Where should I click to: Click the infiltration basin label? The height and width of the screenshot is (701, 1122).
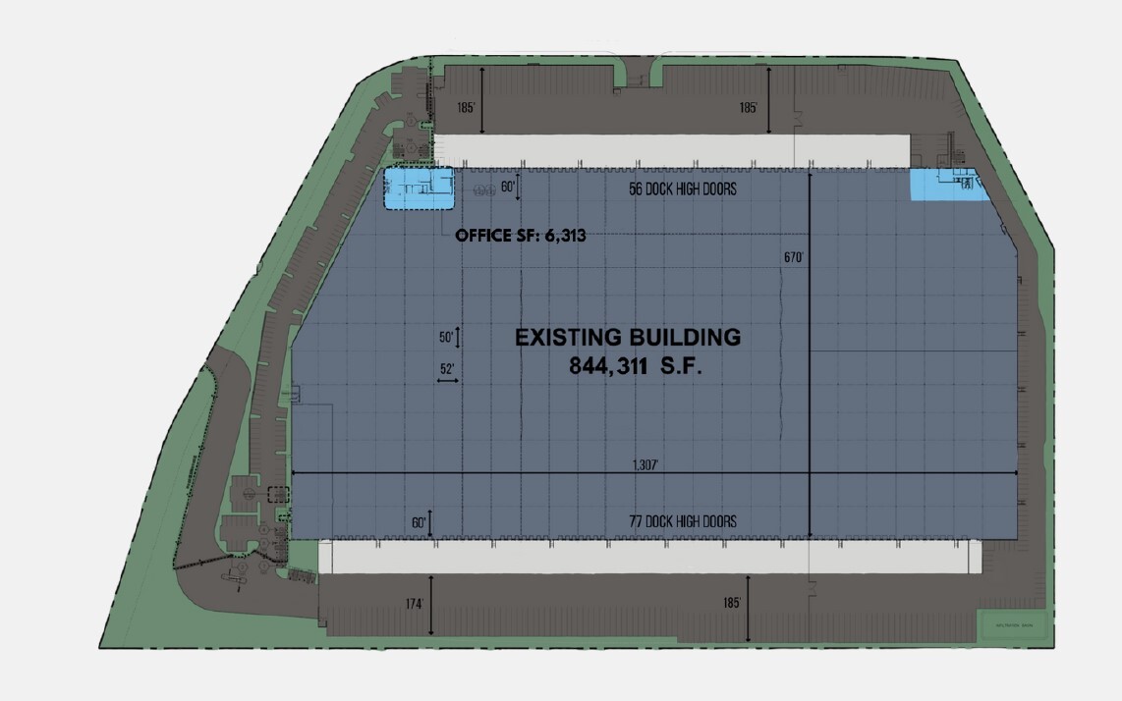click(1014, 625)
